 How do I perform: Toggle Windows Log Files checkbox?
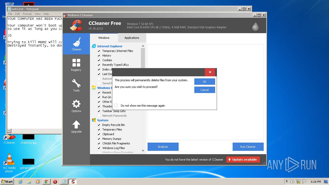click(99, 148)
